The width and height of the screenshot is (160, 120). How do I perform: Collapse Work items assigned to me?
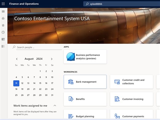(x=55, y=106)
